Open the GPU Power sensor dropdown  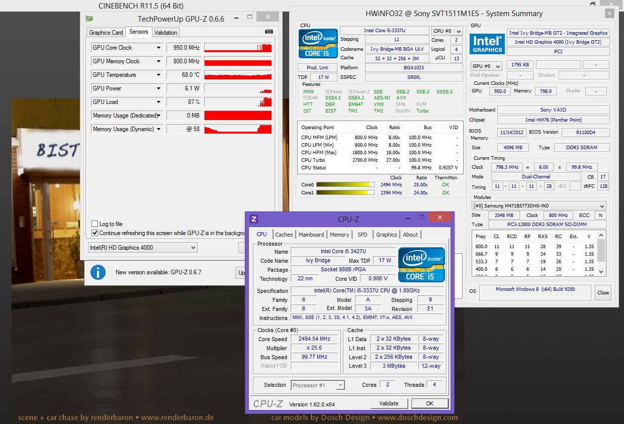pos(159,88)
